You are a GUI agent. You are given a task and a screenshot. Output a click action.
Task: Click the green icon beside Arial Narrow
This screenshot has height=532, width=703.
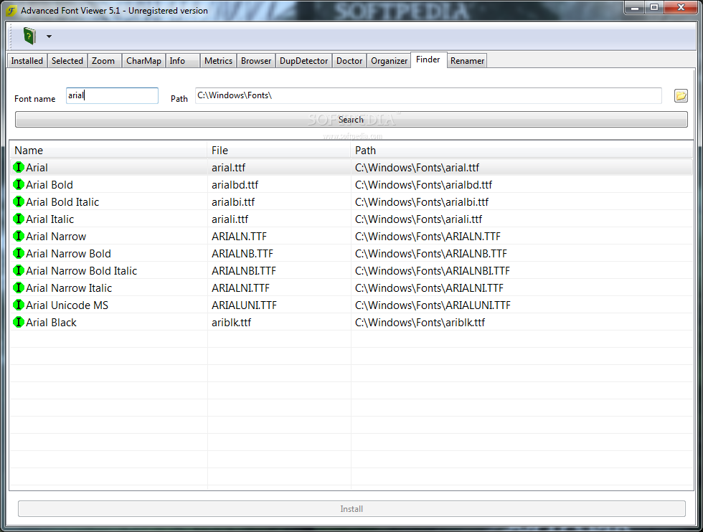(19, 236)
